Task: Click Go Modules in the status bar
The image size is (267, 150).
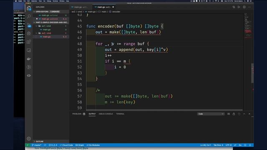Action: 93,145
